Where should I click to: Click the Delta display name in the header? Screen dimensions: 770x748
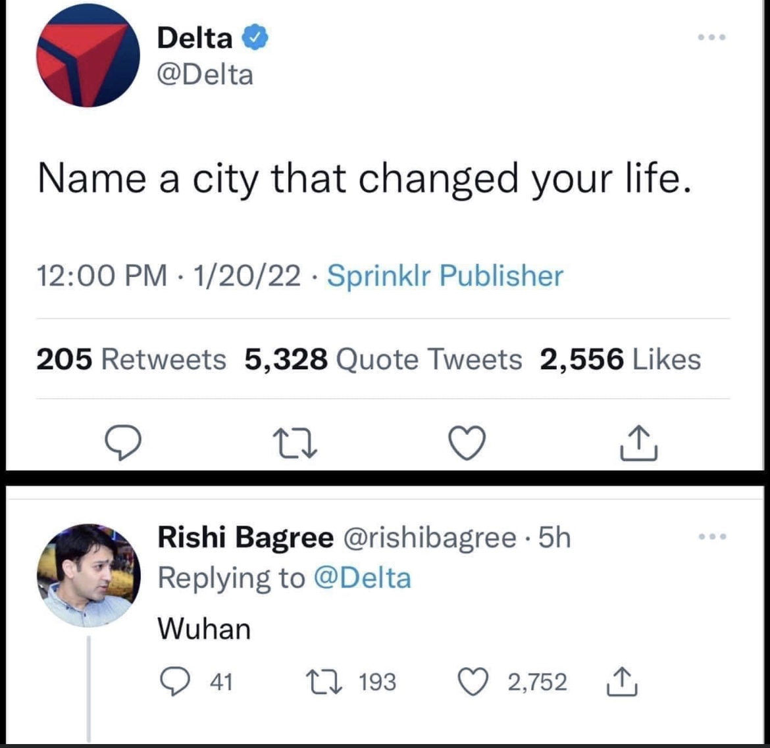195,38
